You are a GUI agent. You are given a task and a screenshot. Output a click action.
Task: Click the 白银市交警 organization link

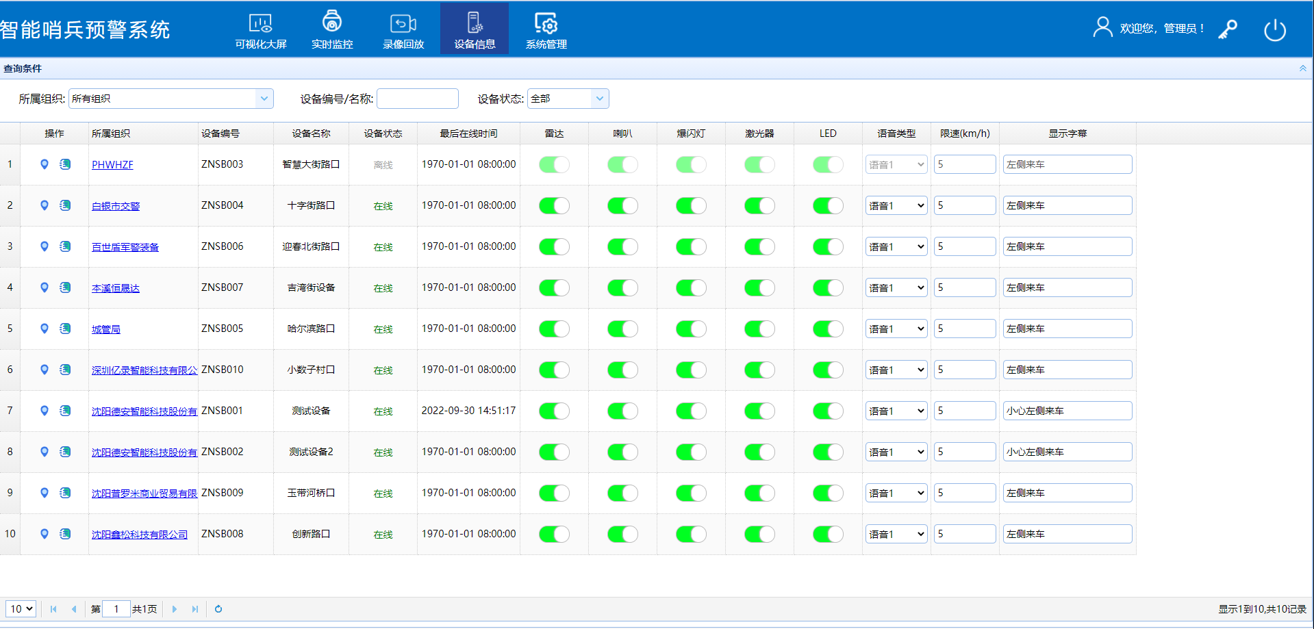[116, 206]
